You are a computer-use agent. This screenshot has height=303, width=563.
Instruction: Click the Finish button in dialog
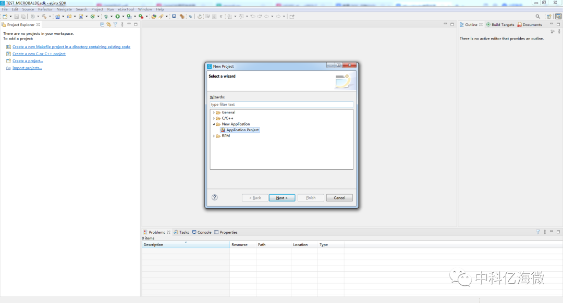point(311,198)
